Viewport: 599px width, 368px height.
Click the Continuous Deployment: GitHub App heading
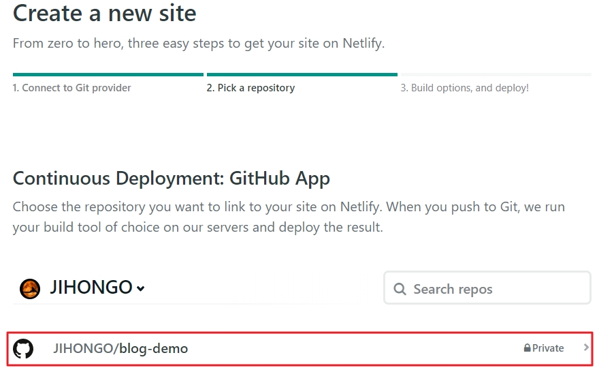pos(172,179)
